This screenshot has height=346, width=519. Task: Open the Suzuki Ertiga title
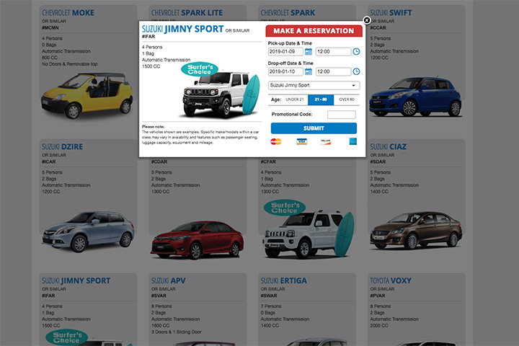(x=284, y=281)
